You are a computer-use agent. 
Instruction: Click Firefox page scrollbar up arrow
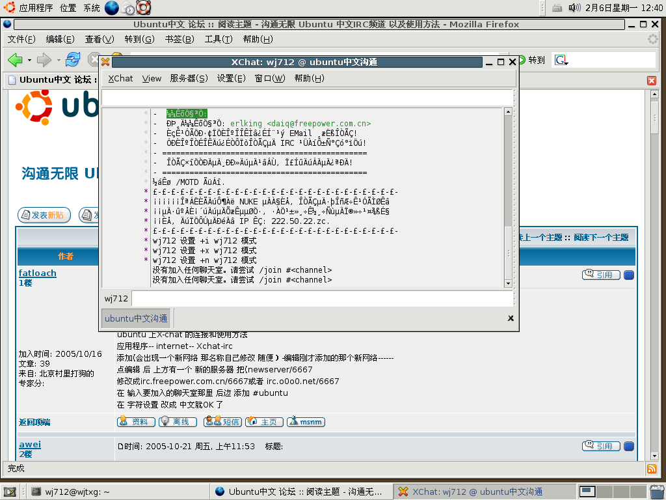point(654,94)
